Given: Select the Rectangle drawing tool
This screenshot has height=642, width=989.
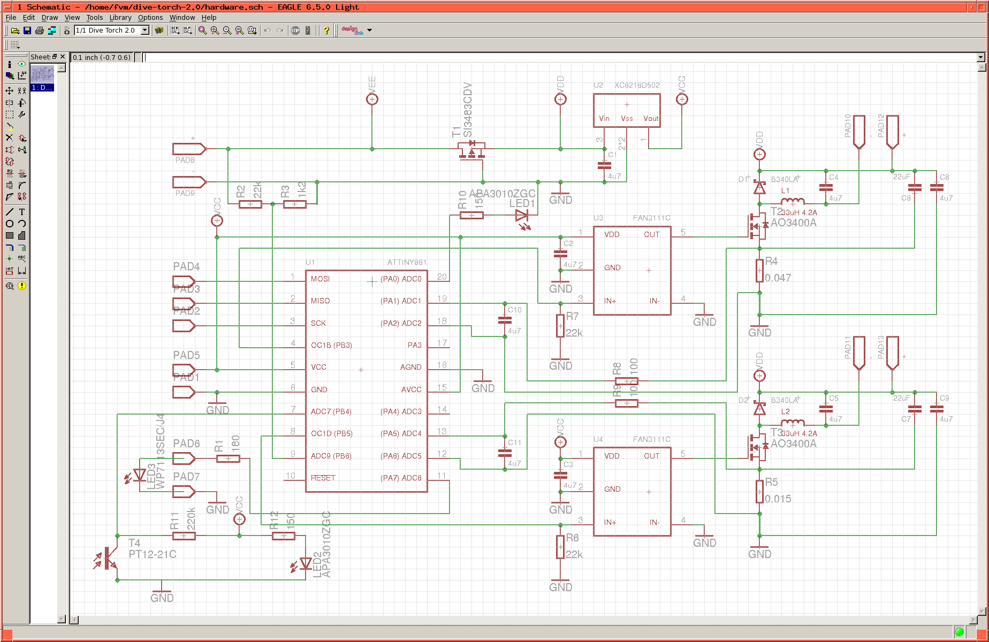Looking at the screenshot, I should [10, 235].
